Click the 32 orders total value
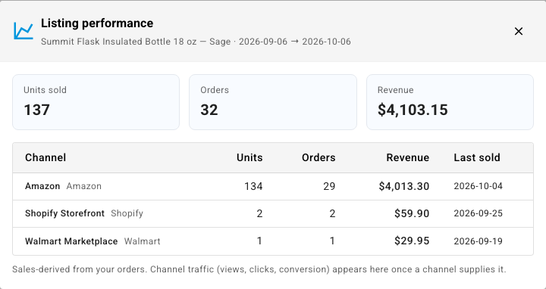Viewport: 546px width, 289px height. (209, 110)
